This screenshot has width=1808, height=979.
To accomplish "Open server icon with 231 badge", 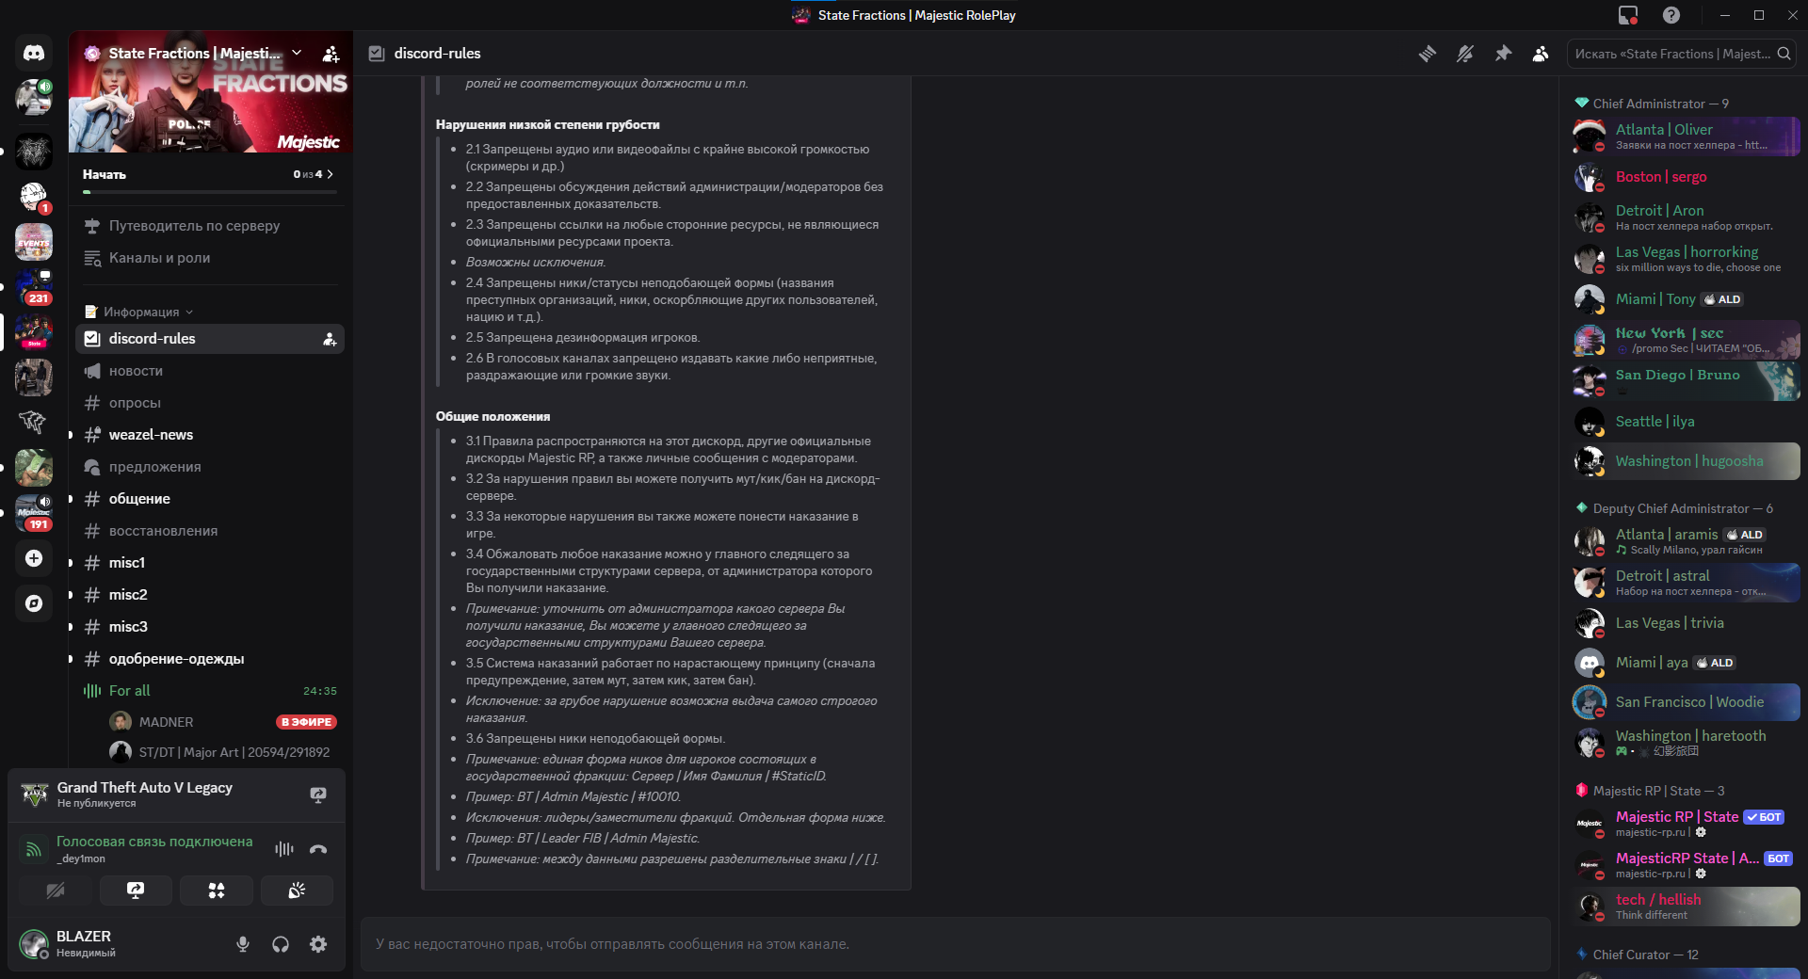I will [34, 287].
